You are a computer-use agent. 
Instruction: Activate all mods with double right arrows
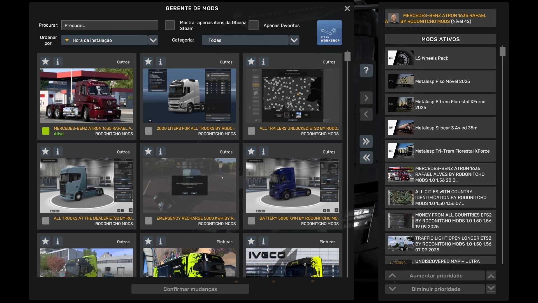pos(366,141)
